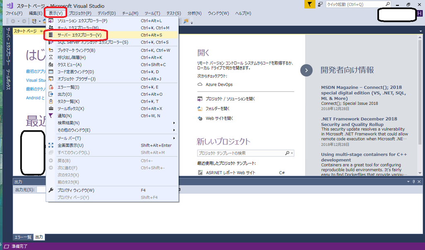Click the start page vertical scrollbar down arrow
The image size is (425, 250).
pyautogui.click(x=420, y=173)
